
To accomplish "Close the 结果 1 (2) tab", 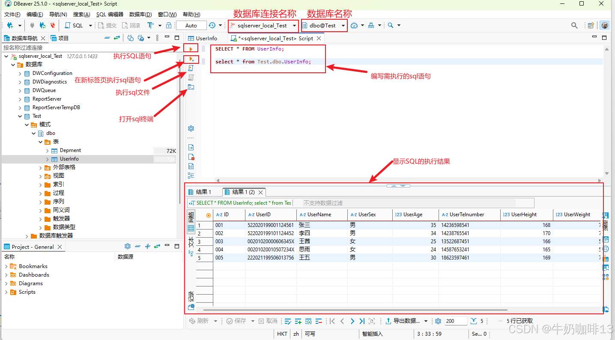I will pos(261,192).
